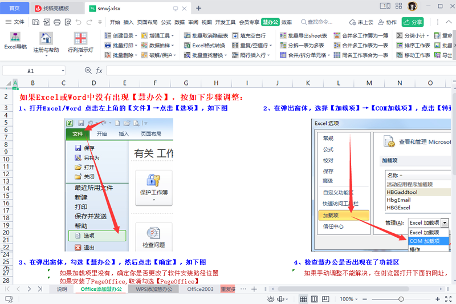Click 批量导出sheet表 tool
This screenshot has width=456, height=304.
pos(303,36)
